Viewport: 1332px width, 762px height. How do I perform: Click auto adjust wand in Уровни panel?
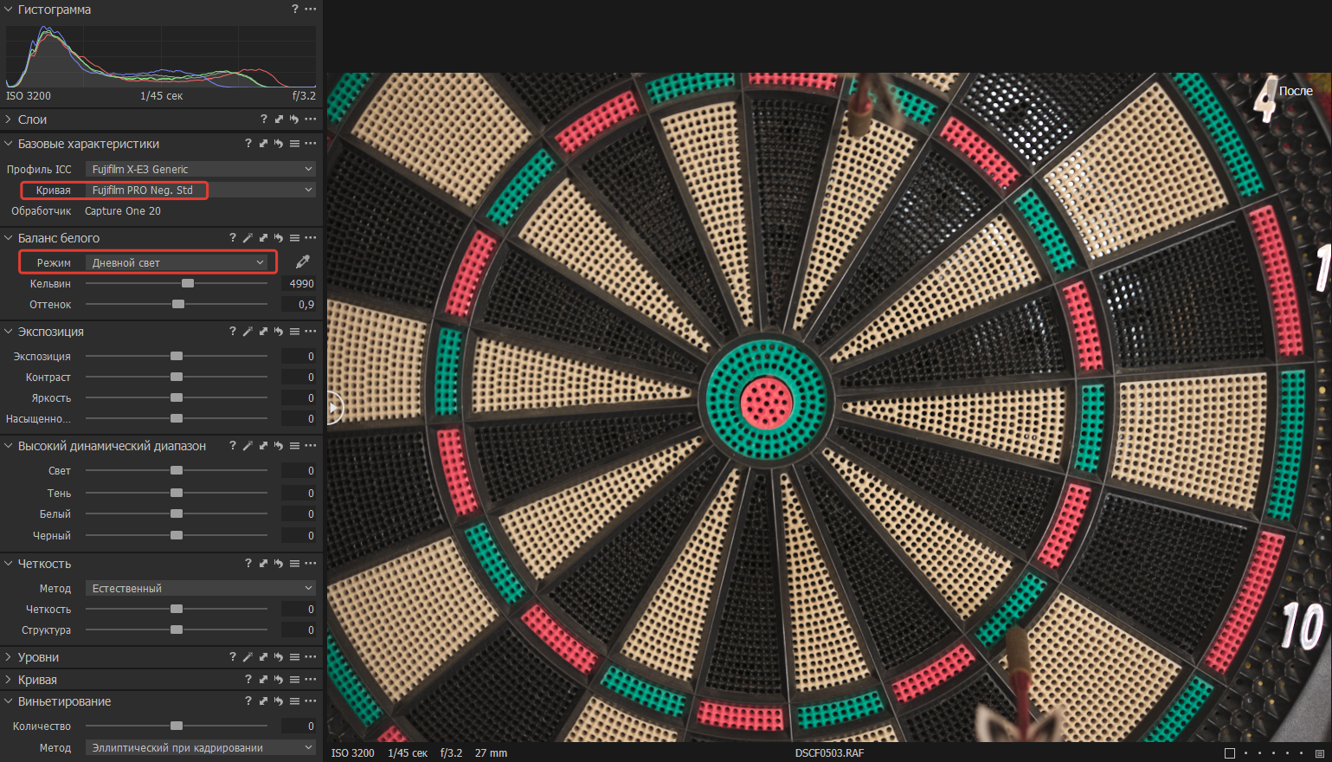pos(248,656)
